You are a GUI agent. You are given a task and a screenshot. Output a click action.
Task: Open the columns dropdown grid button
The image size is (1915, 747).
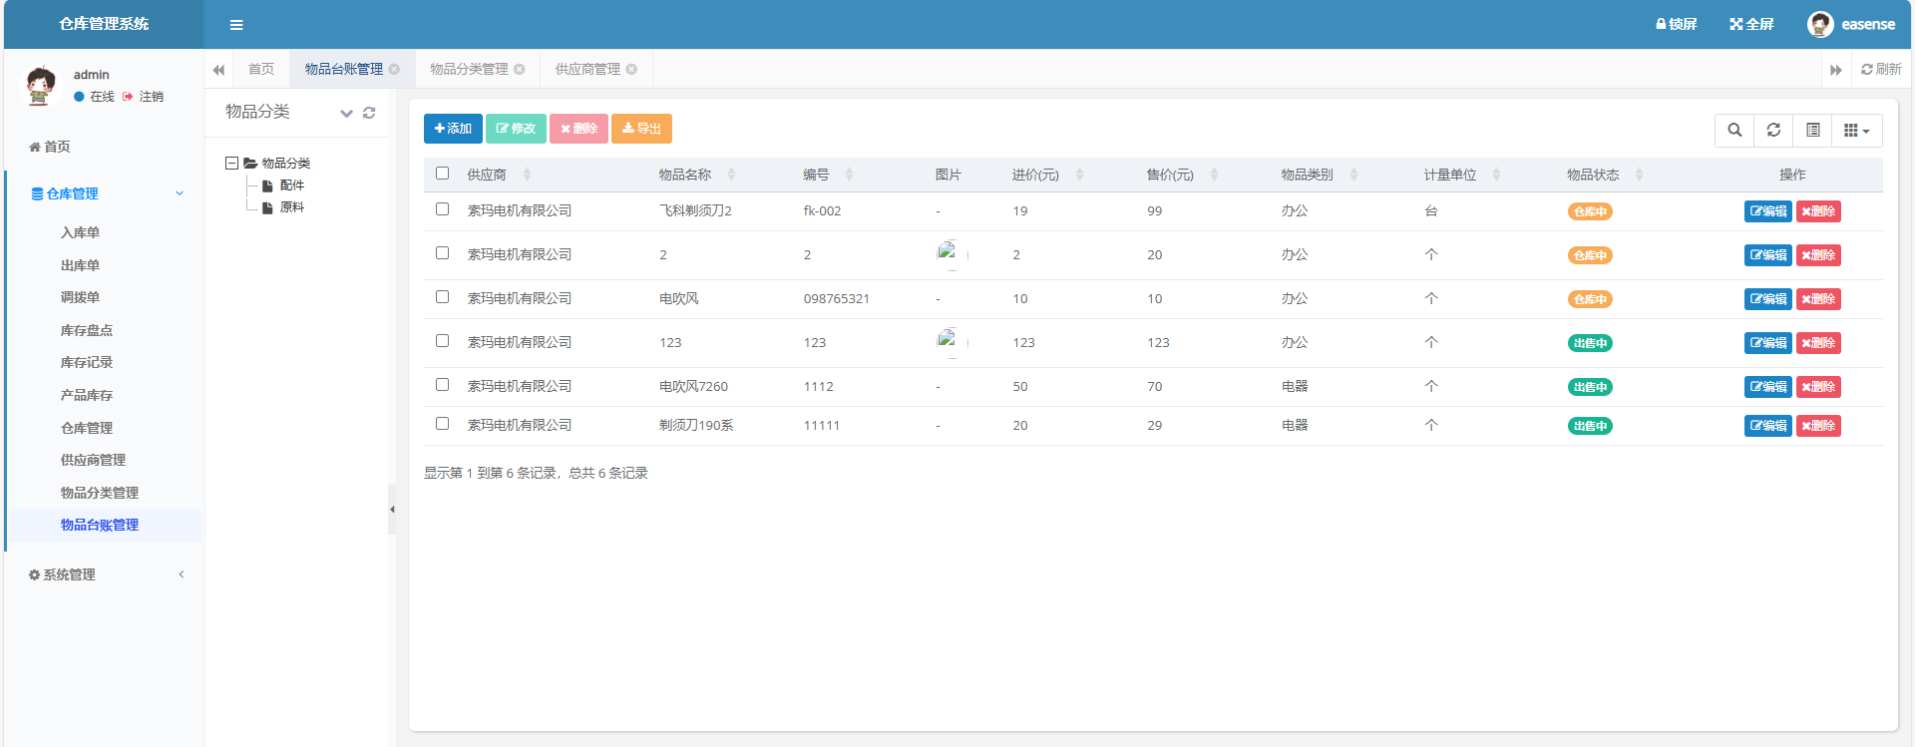coord(1856,130)
